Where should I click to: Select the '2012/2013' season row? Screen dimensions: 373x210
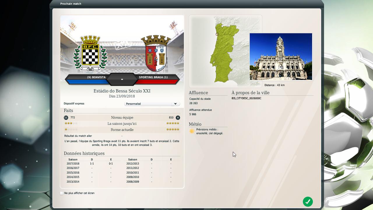152,164
